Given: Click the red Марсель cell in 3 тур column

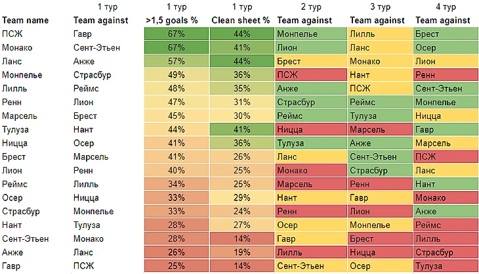Looking at the screenshot, I should pyautogui.click(x=377, y=129).
